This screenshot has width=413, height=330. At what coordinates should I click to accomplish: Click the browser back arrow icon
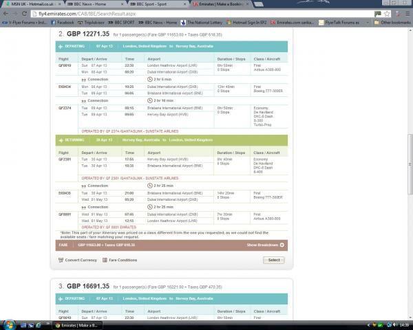pyautogui.click(x=6, y=14)
